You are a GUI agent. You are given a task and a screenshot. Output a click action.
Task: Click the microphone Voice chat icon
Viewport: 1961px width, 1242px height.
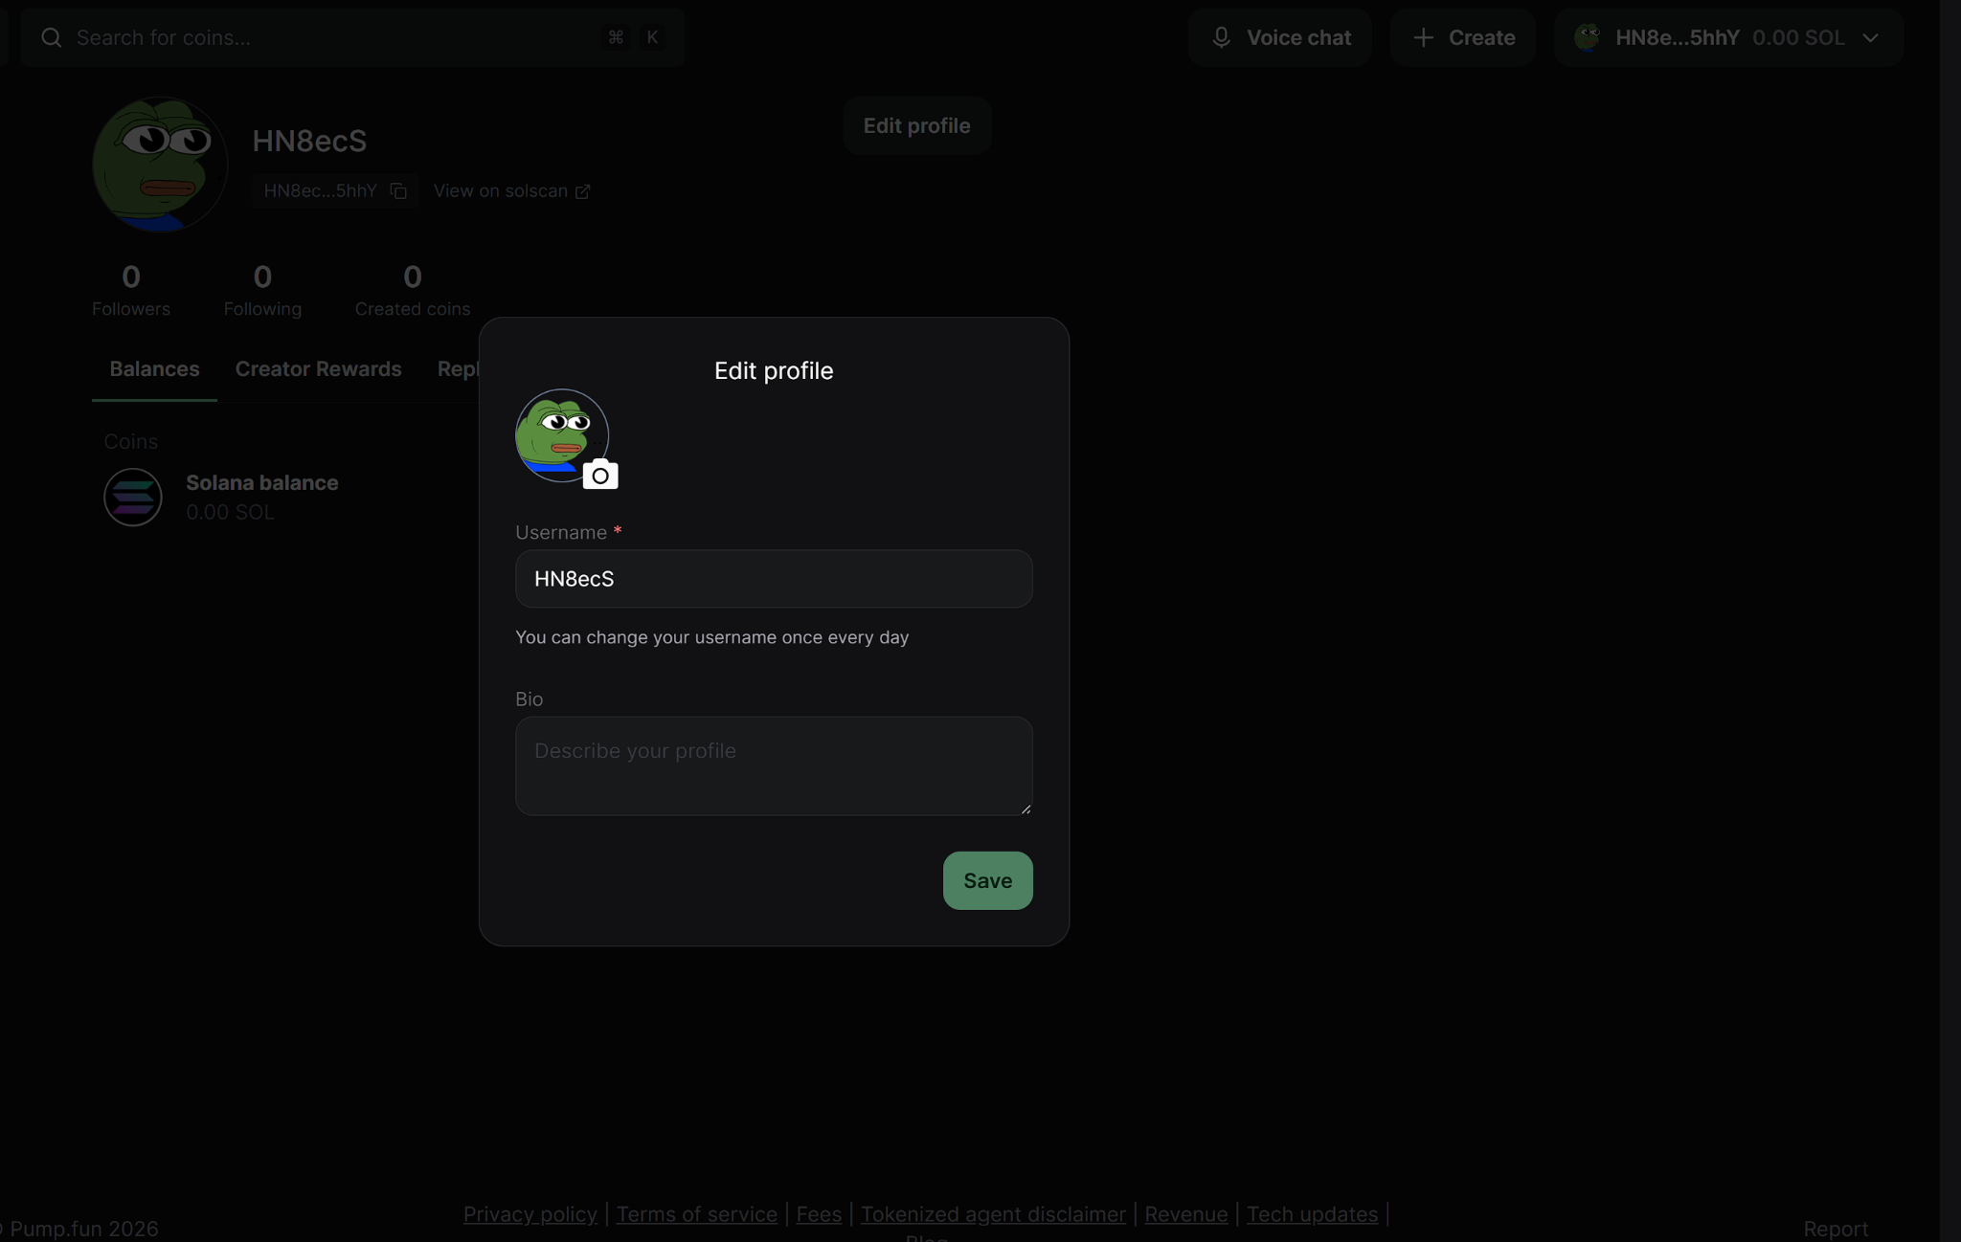pyautogui.click(x=1221, y=37)
